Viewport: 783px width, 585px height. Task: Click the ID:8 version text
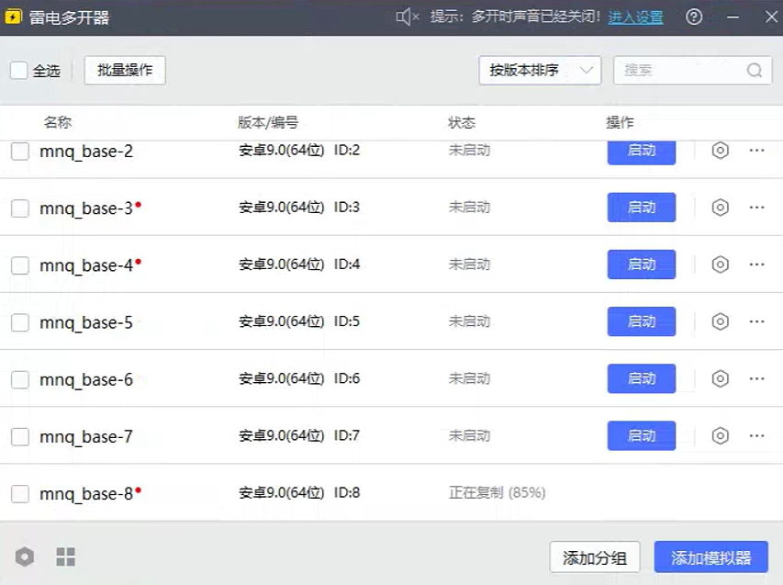347,492
